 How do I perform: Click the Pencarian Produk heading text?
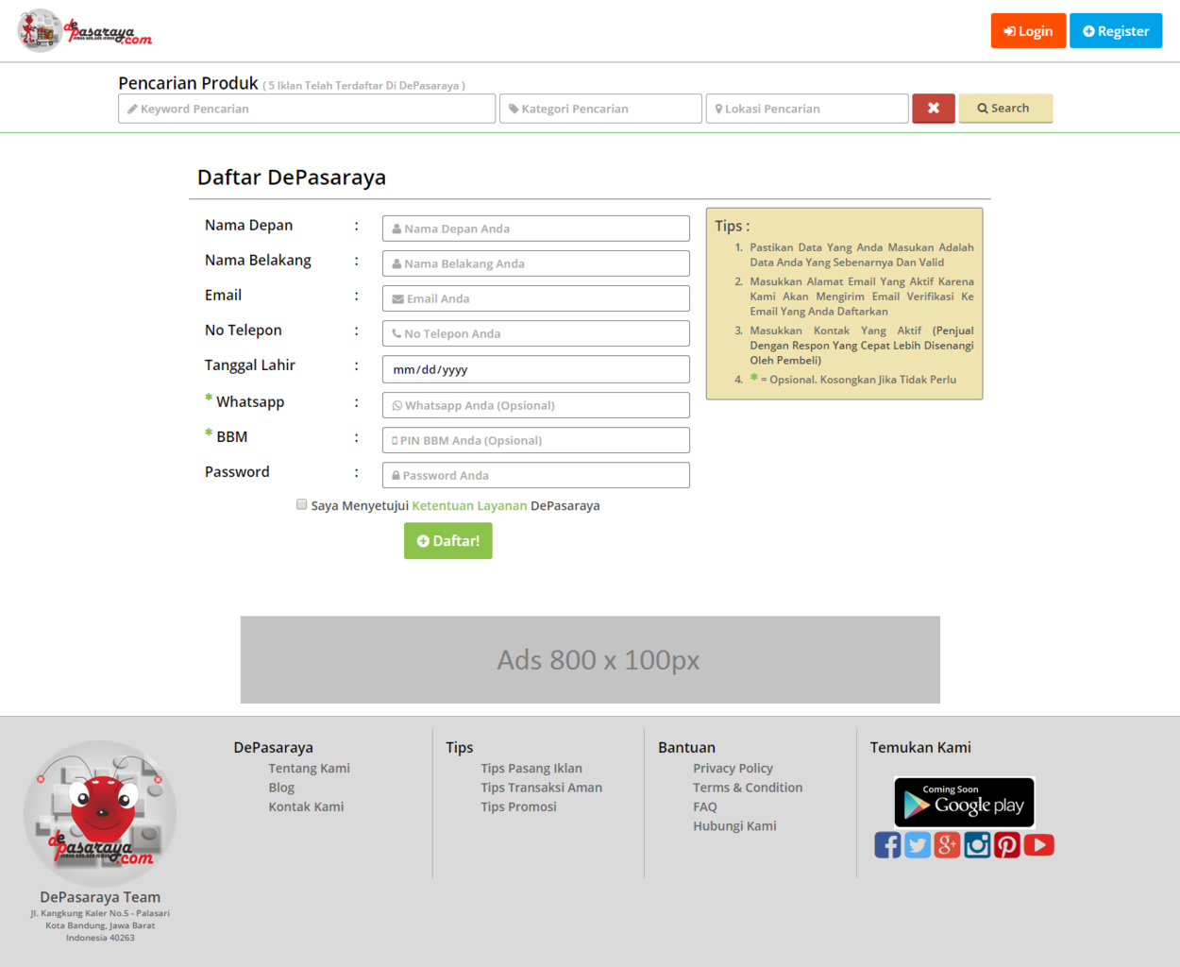(x=188, y=83)
